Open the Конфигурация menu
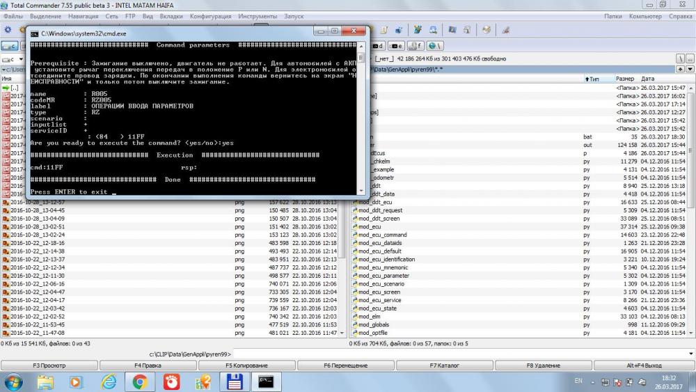696x392 pixels. (x=210, y=16)
